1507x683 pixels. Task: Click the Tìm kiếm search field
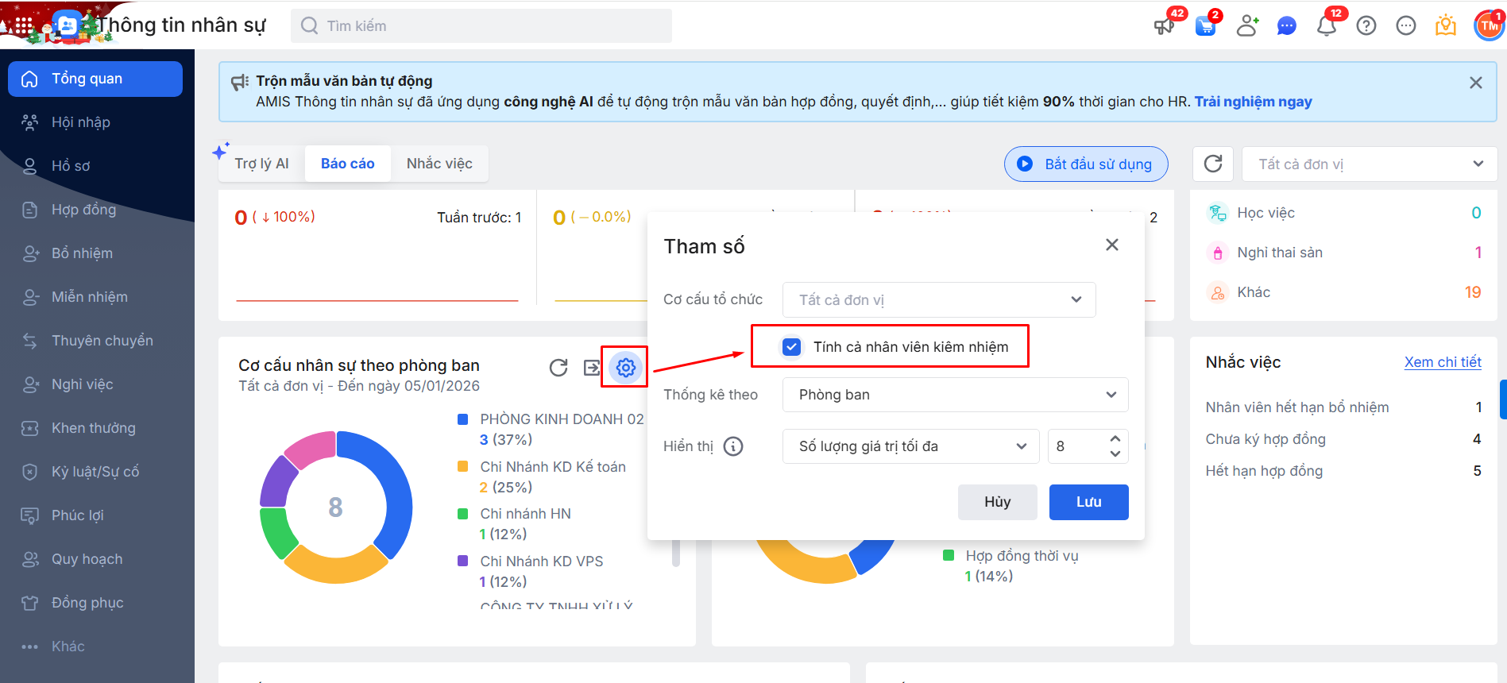tap(481, 26)
